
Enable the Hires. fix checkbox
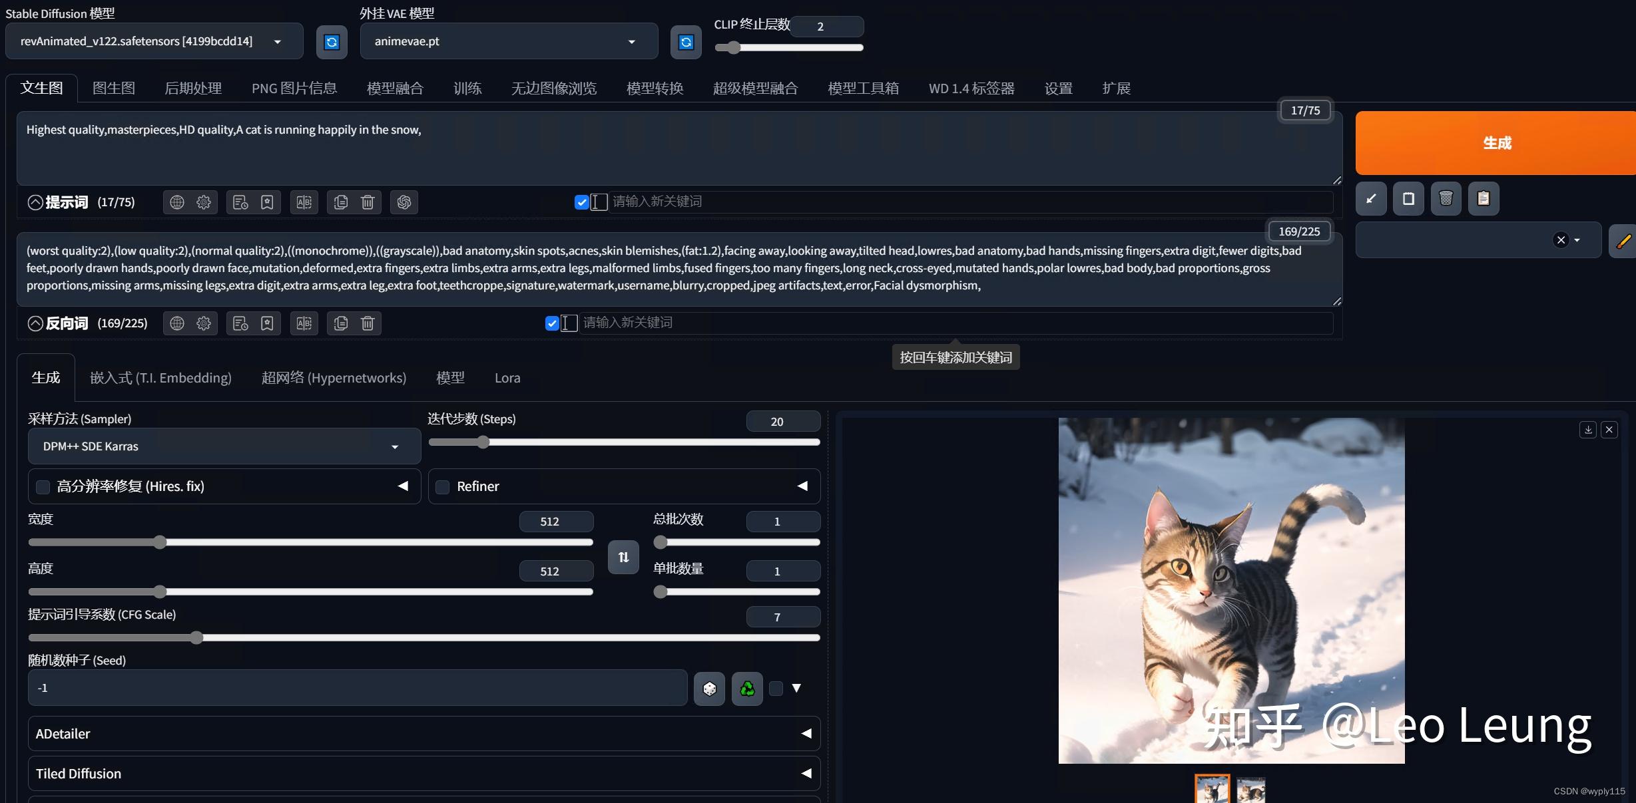pyautogui.click(x=43, y=487)
